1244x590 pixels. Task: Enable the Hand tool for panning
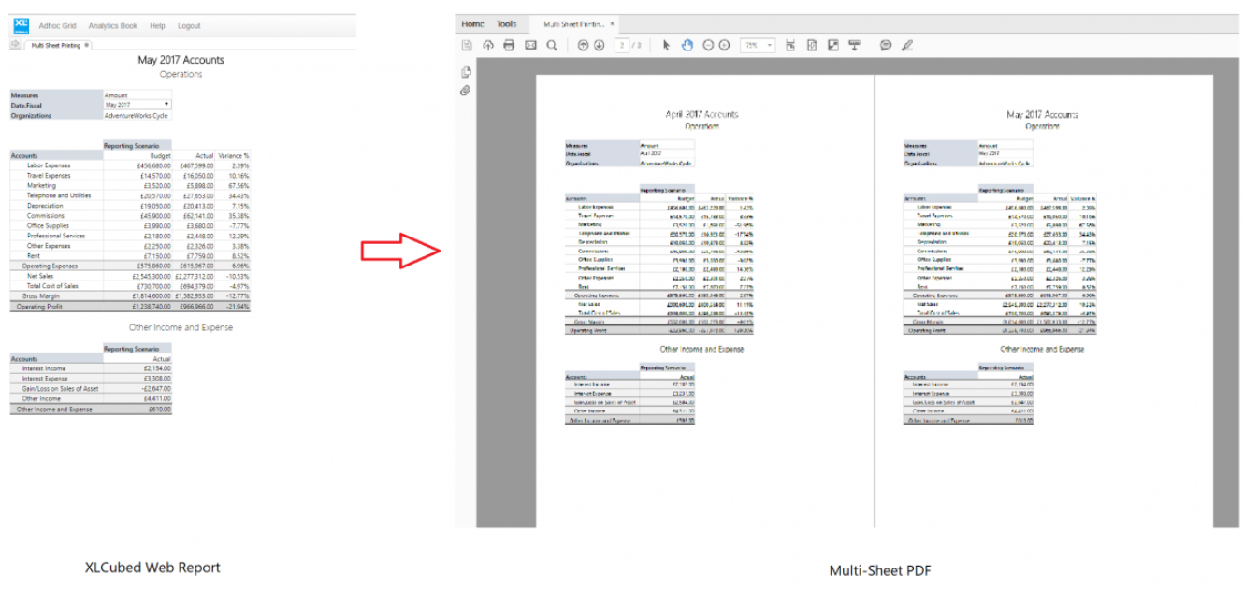(687, 45)
